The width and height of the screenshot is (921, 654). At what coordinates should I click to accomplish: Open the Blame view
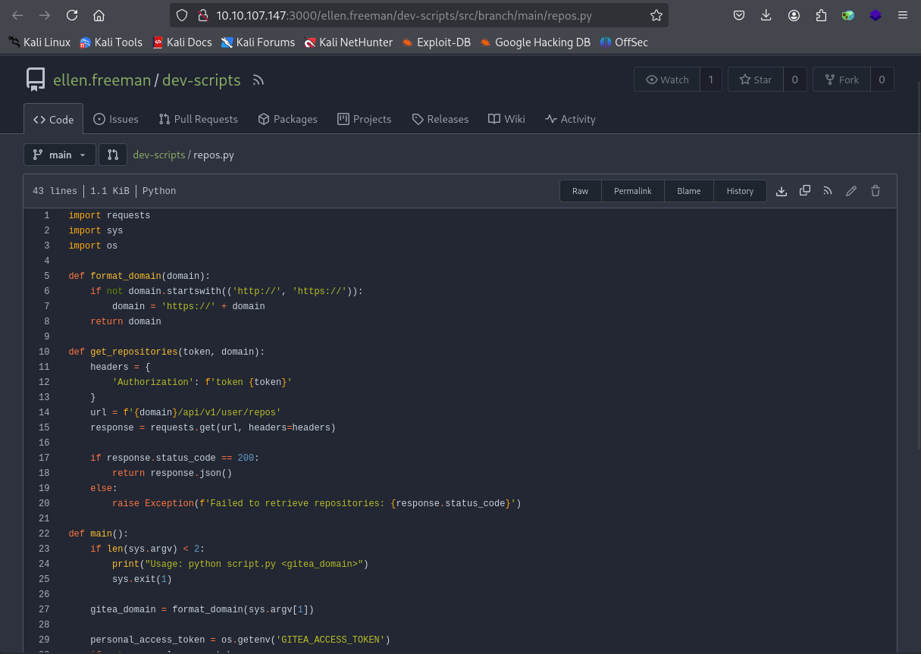(688, 191)
